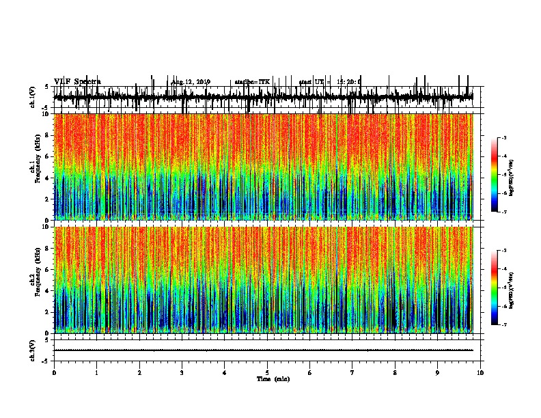This screenshot has width=541, height=418.
Task: Click the "station=ITK" header label
Action: (x=252, y=82)
